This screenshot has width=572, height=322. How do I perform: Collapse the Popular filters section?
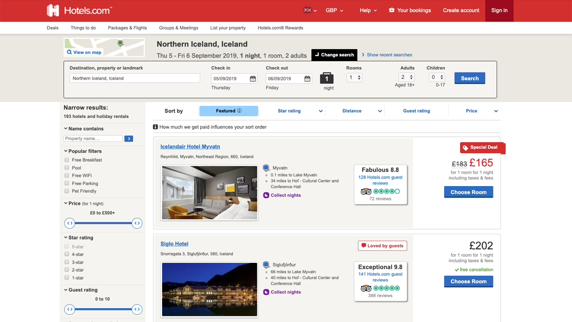[83, 151]
